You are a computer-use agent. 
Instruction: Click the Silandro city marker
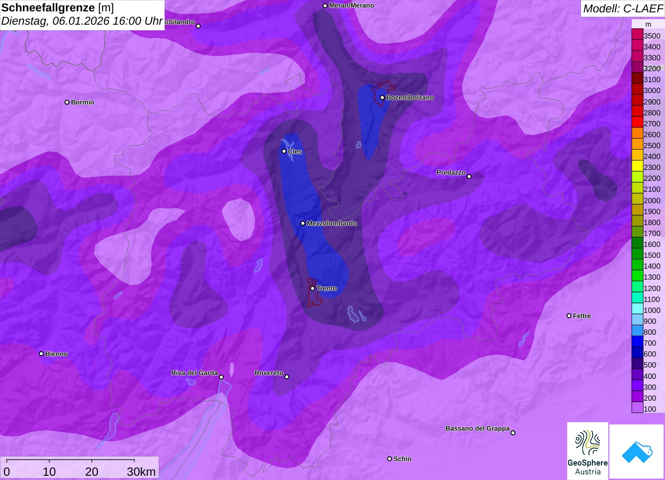tap(199, 26)
